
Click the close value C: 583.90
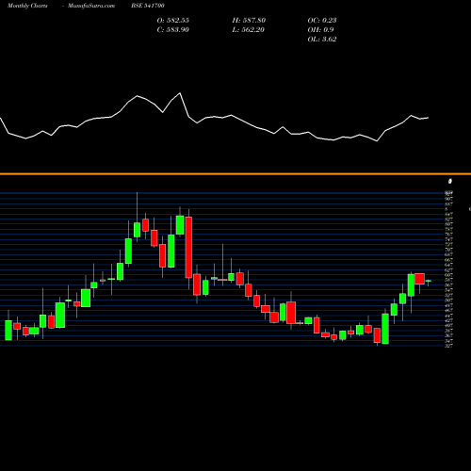click(173, 29)
